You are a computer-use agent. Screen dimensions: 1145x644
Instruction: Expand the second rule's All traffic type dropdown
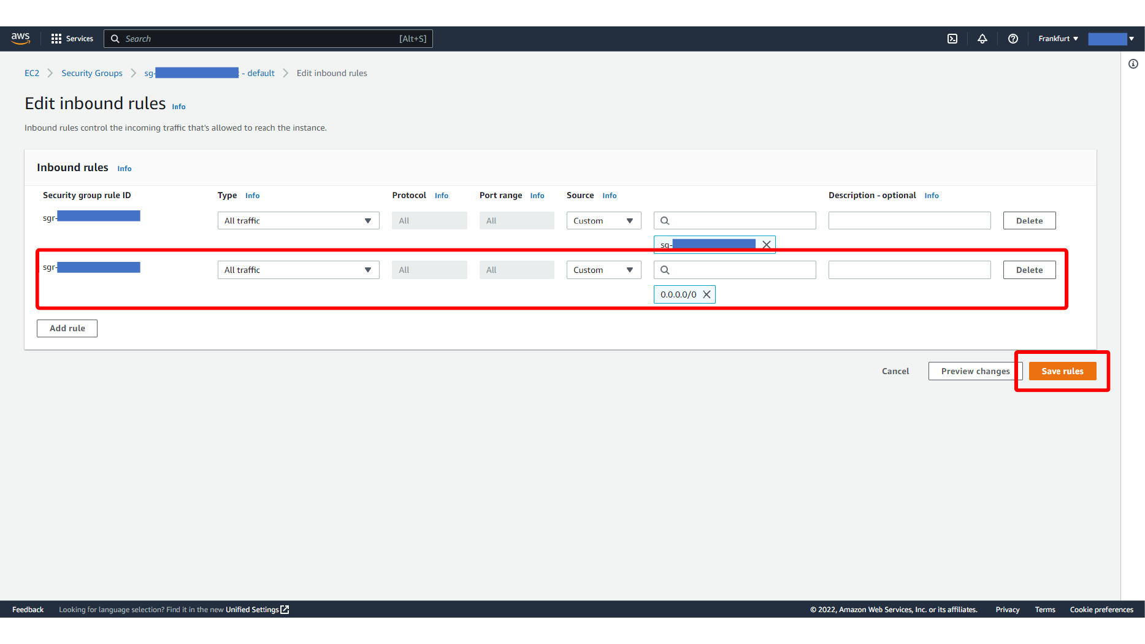[298, 270]
